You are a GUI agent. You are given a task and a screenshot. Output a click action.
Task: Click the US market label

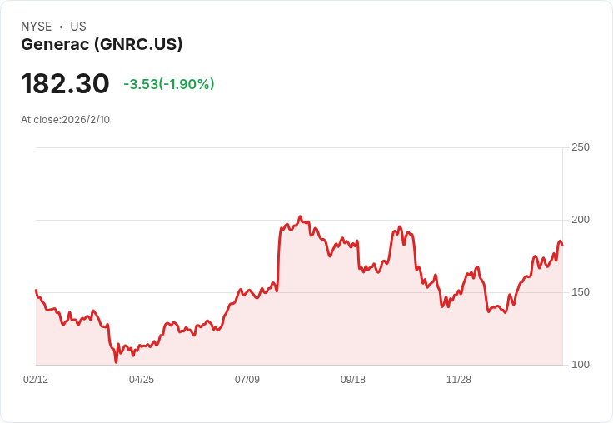click(78, 27)
